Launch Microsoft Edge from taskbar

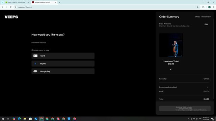(19, 119)
